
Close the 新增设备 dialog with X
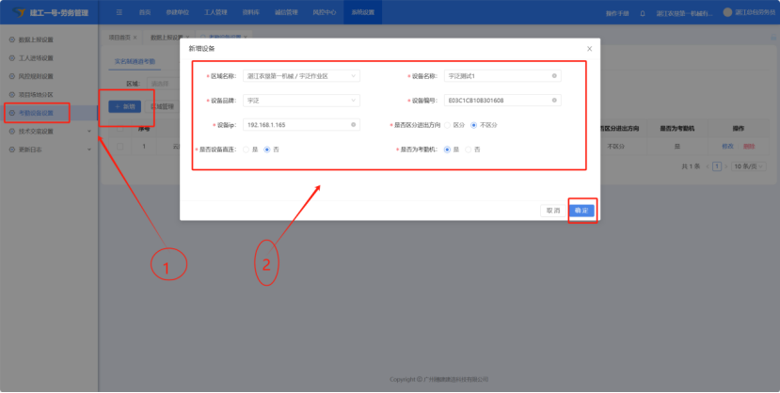pos(589,48)
